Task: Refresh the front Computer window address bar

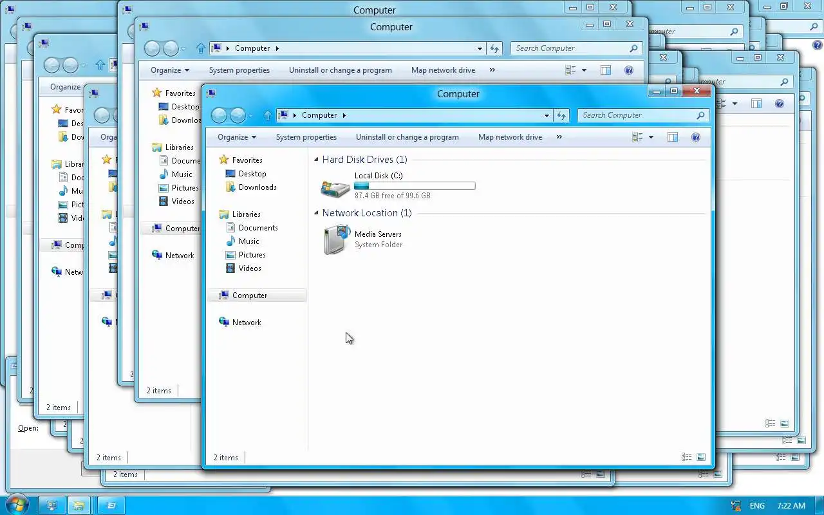Action: [x=561, y=116]
